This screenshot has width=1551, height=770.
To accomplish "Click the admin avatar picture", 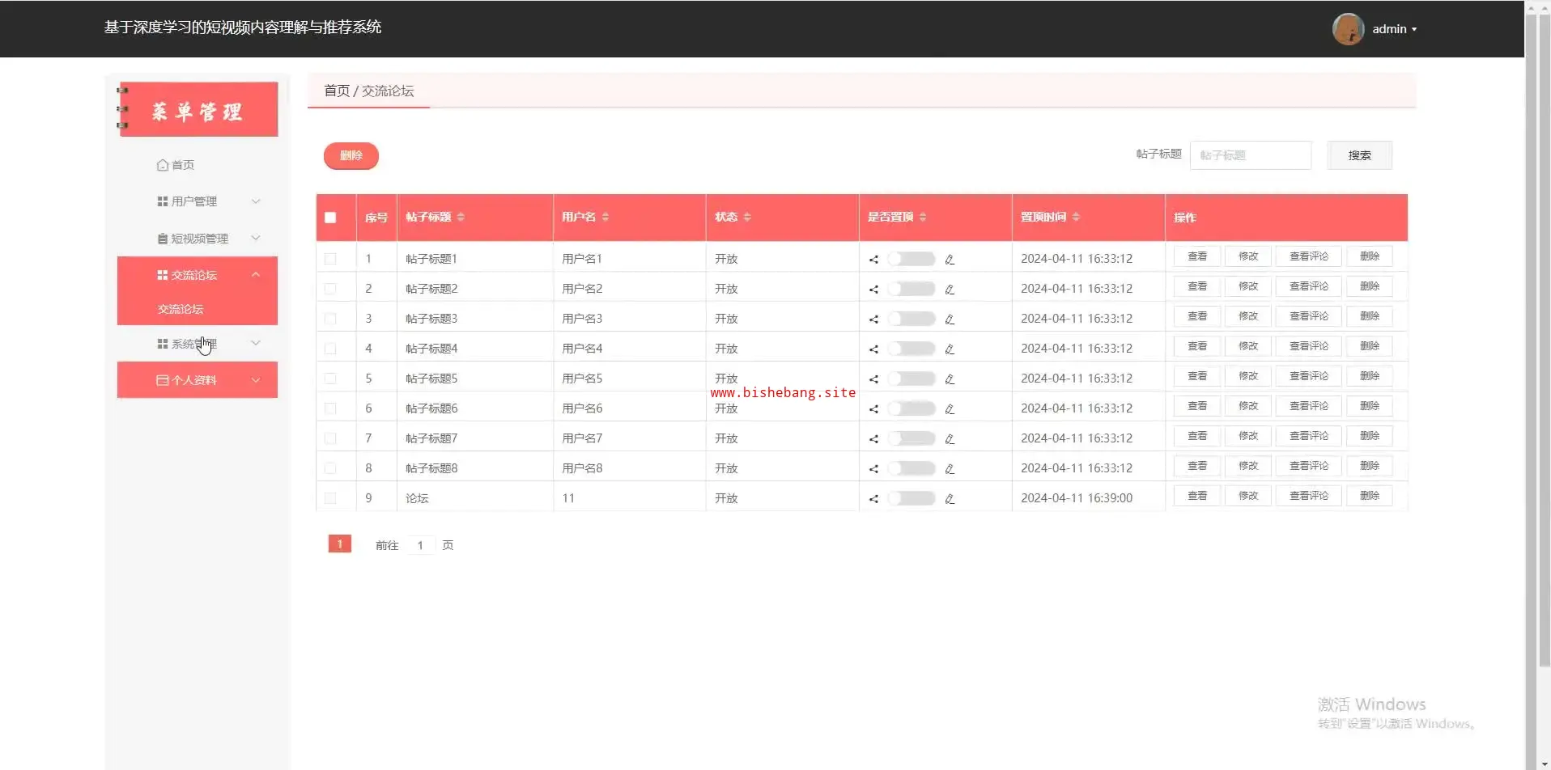I will click(1348, 29).
